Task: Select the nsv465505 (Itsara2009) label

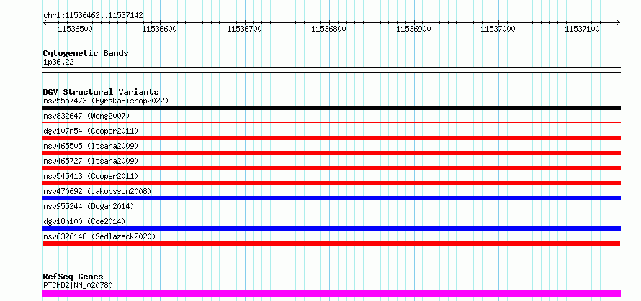Action: [x=91, y=146]
